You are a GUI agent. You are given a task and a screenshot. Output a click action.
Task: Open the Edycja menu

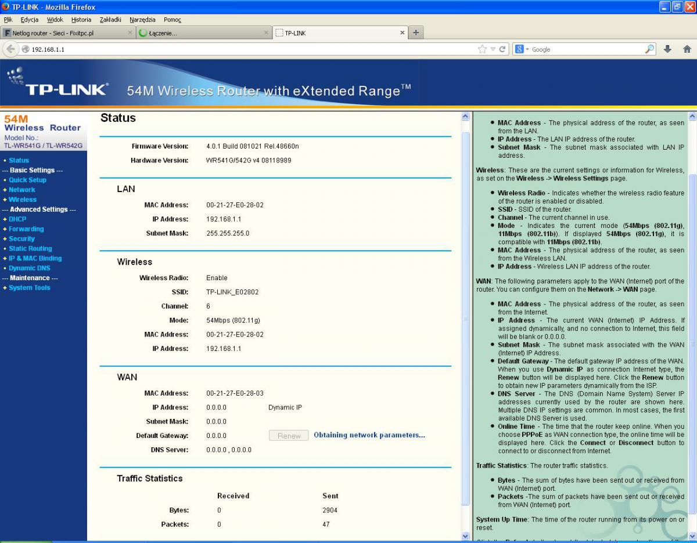tap(30, 20)
